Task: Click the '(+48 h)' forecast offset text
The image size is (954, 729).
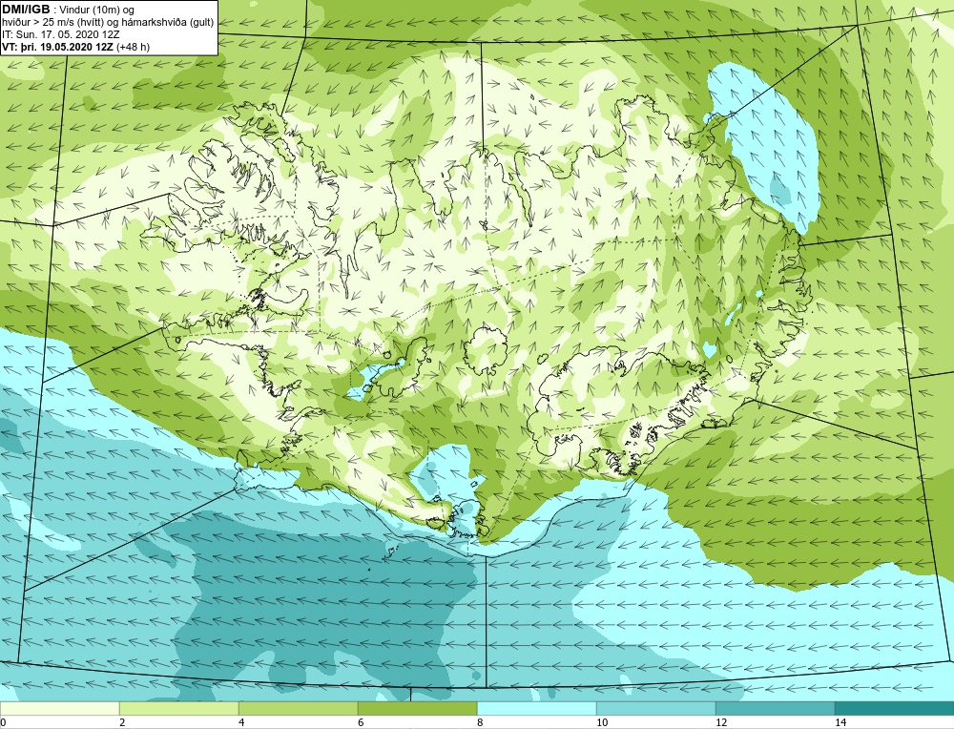Action: tap(134, 46)
